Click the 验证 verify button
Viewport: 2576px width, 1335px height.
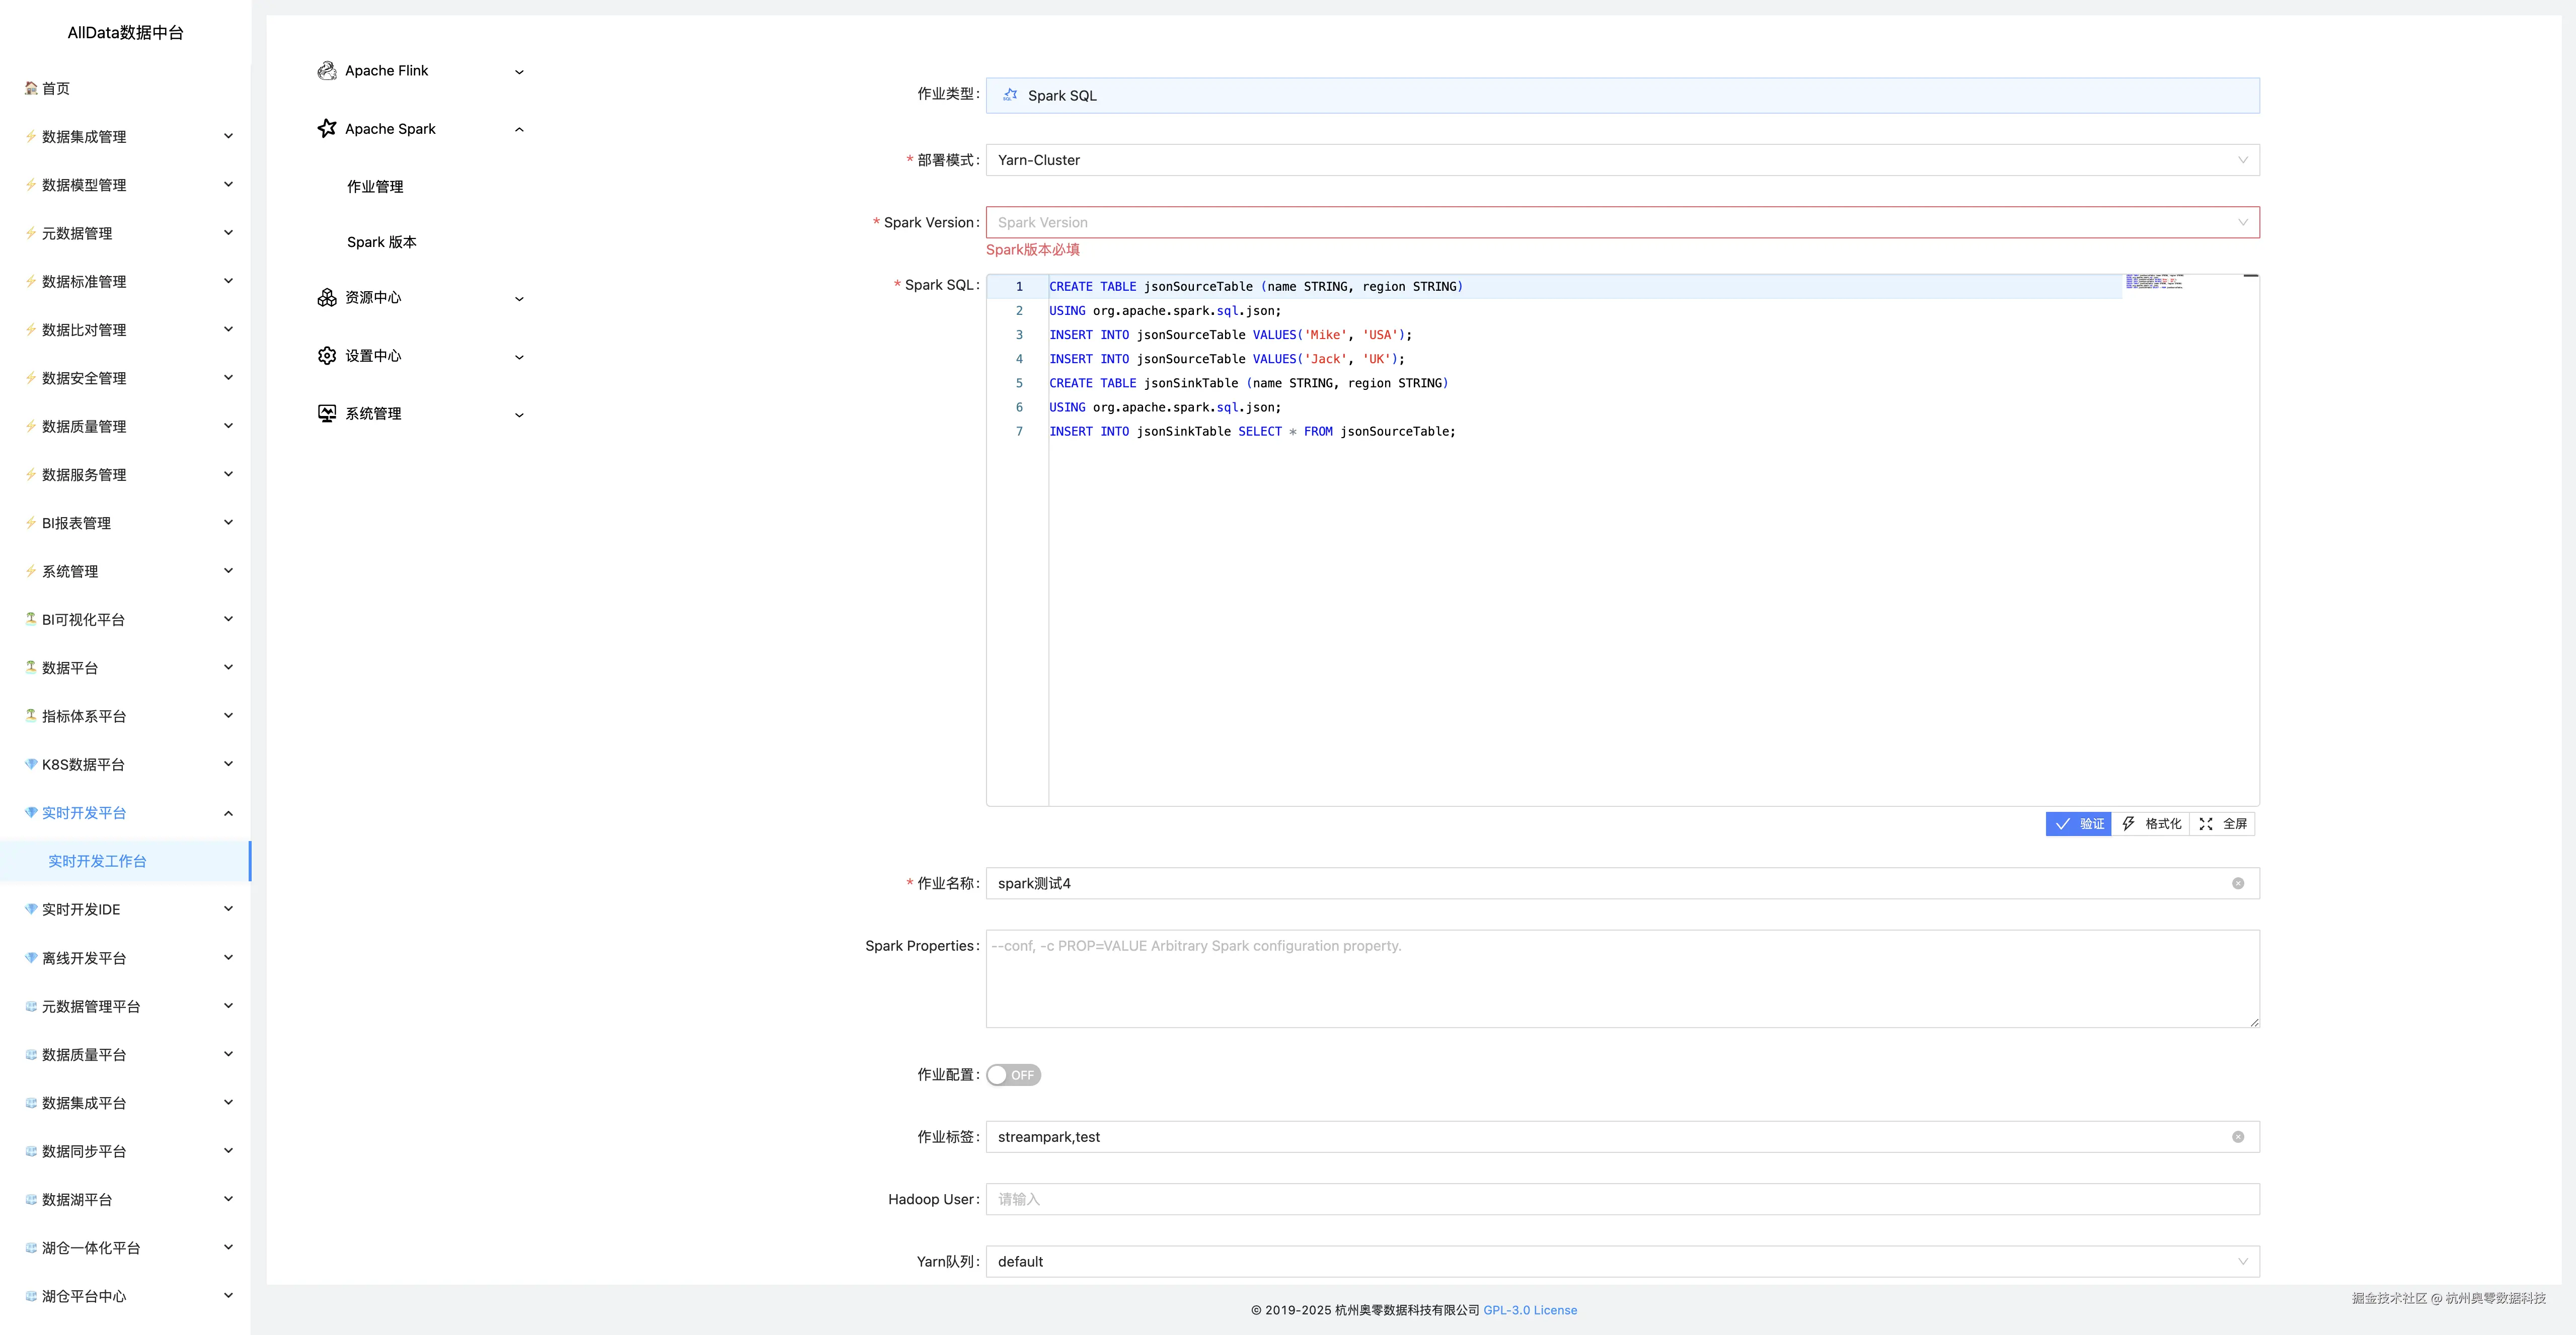[2078, 823]
